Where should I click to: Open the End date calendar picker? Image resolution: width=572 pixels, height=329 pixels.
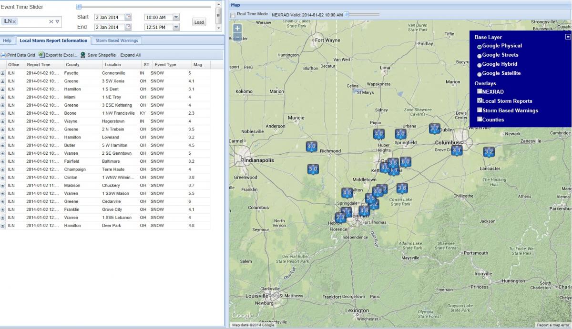point(128,27)
